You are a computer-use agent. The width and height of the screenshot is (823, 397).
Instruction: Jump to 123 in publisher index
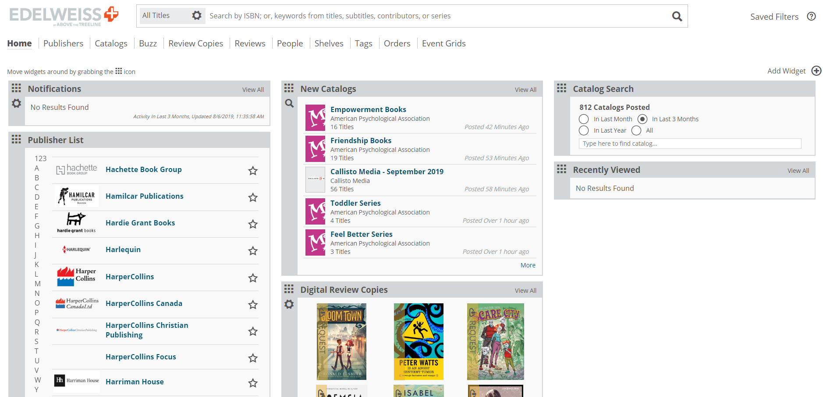tap(40, 158)
